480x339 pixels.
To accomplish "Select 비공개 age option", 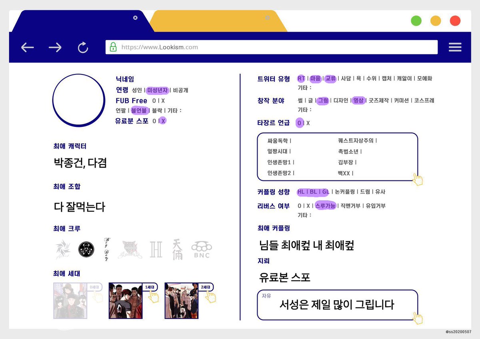I will (180, 90).
